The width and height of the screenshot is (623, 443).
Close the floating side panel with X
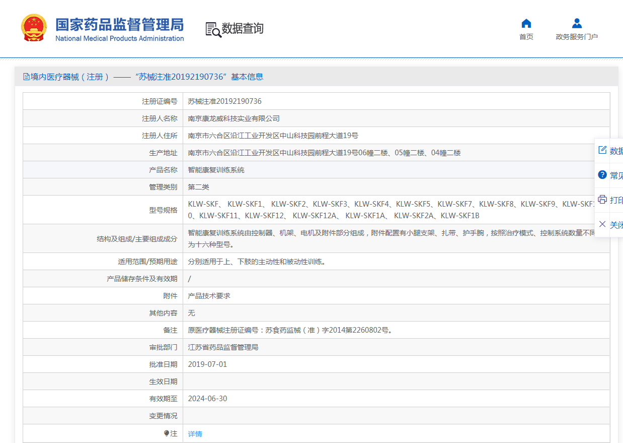(602, 224)
